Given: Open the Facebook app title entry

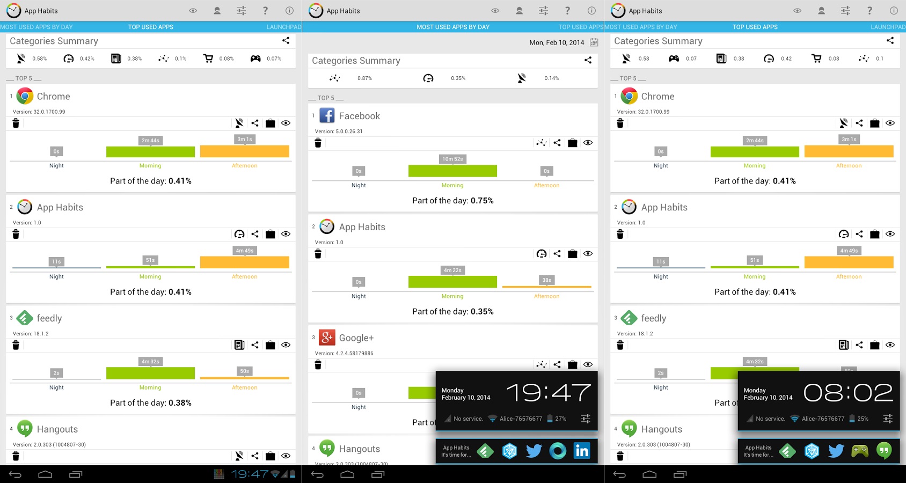Looking at the screenshot, I should click(x=359, y=116).
